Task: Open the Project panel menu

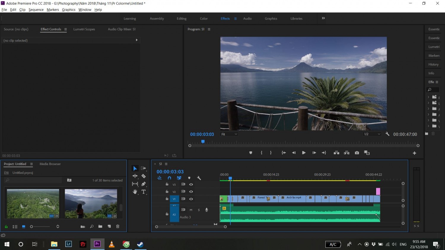Action: 31,164
